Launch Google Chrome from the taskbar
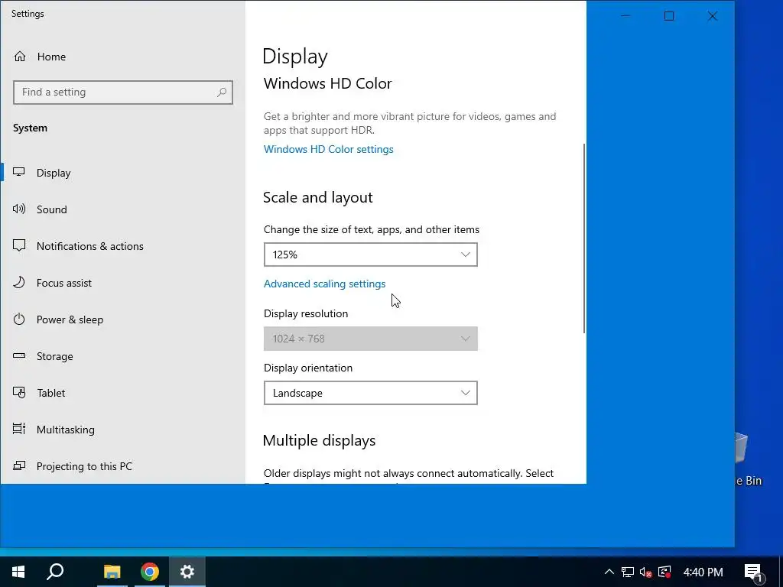Viewport: 783px width, 587px height. [x=149, y=572]
